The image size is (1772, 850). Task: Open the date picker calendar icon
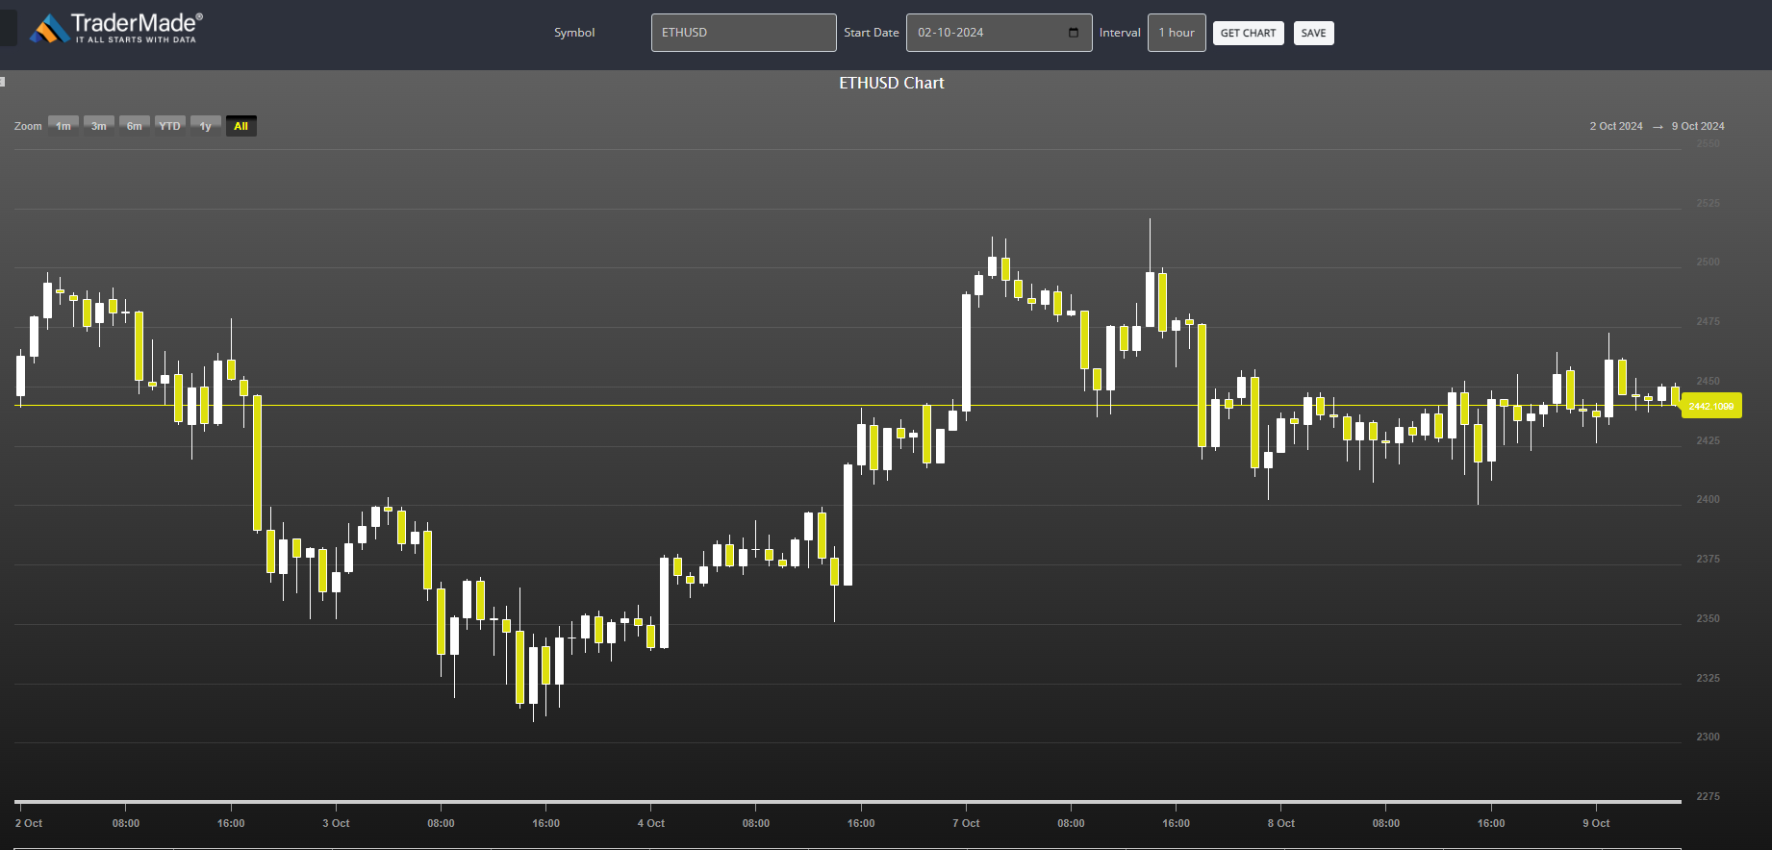point(1074,33)
